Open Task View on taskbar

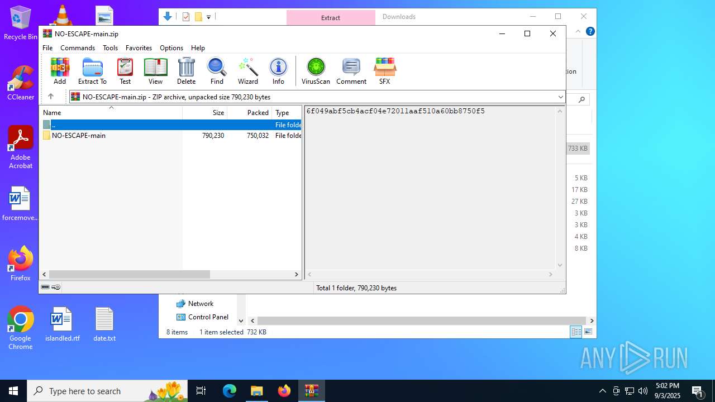(x=202, y=391)
